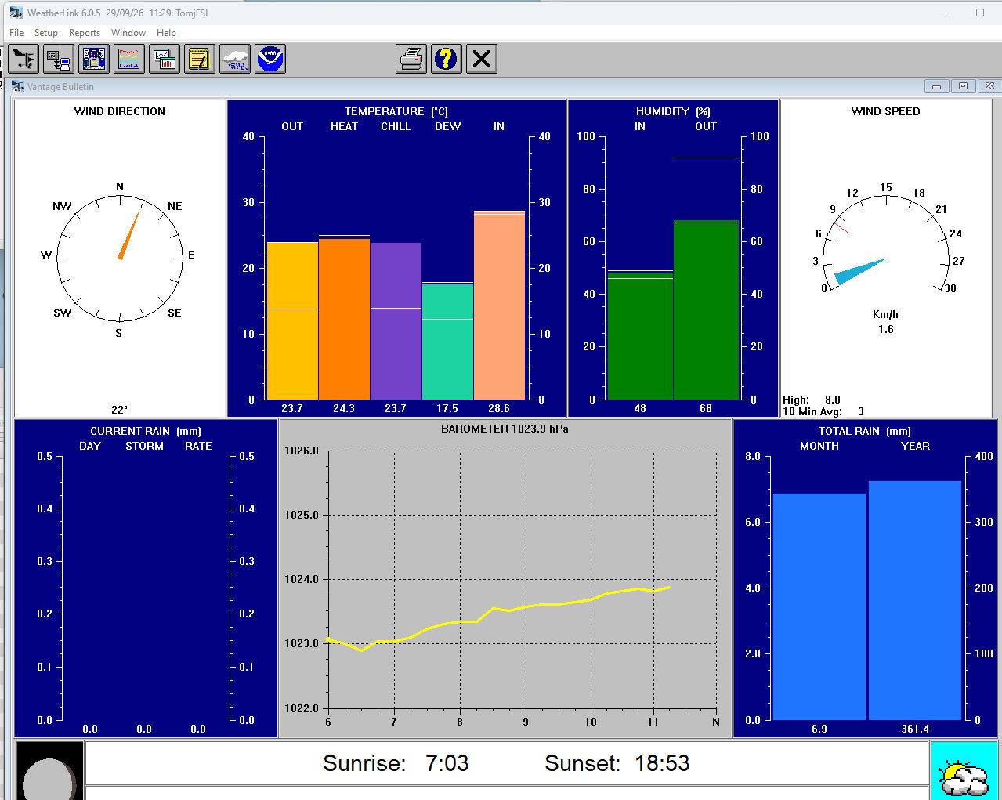The width and height of the screenshot is (1002, 800).
Task: Click the black X toolbar button
Action: point(482,59)
